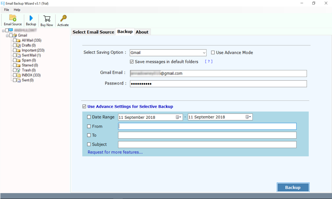The height and width of the screenshot is (199, 332).
Task: Click the Backup play toolbar icon
Action: [x=31, y=18]
